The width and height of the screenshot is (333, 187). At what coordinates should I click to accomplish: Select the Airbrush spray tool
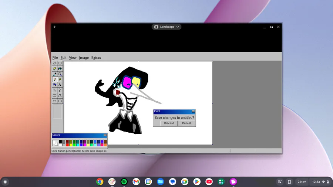tap(55, 85)
